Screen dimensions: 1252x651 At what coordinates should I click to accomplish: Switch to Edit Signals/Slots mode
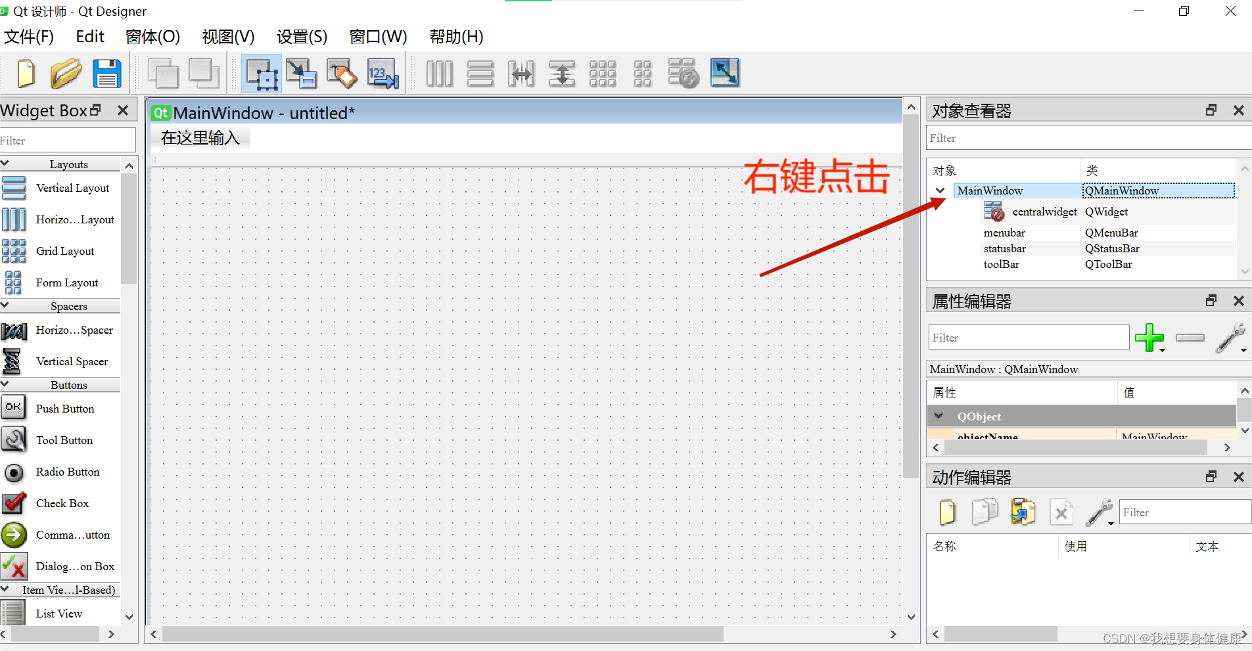pos(302,73)
